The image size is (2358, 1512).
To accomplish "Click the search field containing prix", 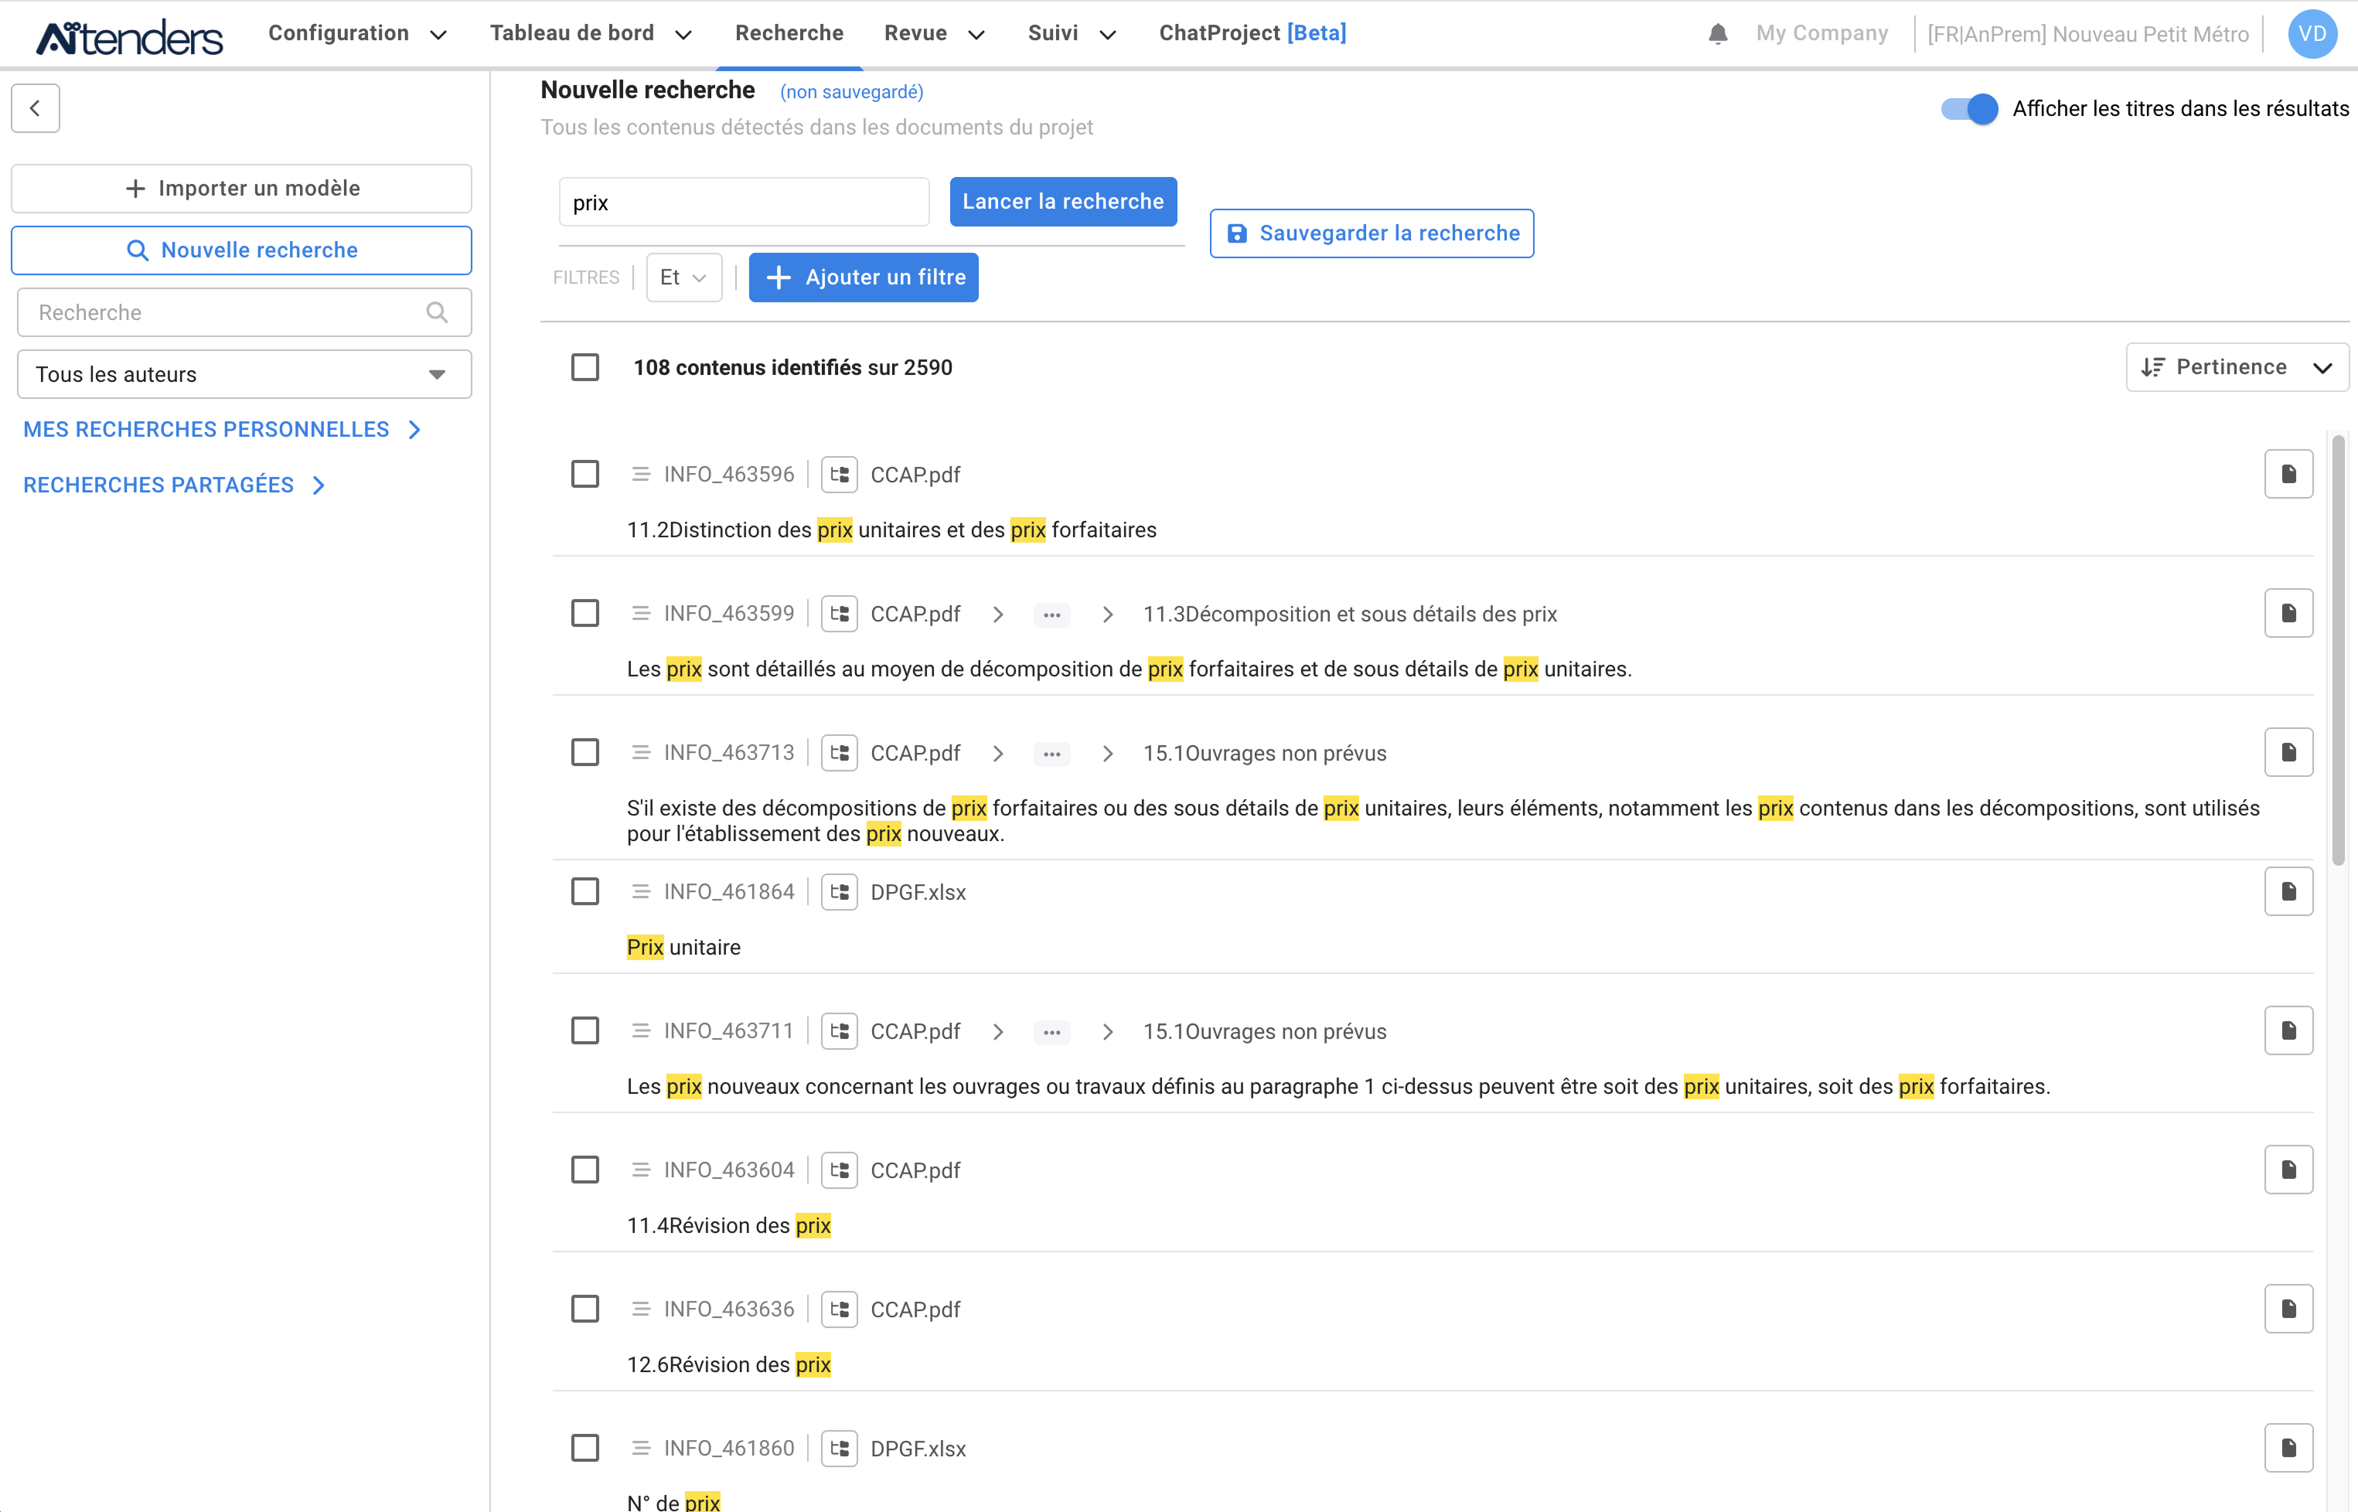I will tap(743, 203).
